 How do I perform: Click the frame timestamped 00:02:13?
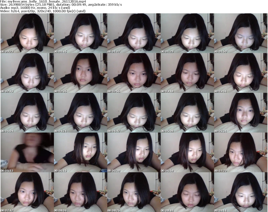27,73
